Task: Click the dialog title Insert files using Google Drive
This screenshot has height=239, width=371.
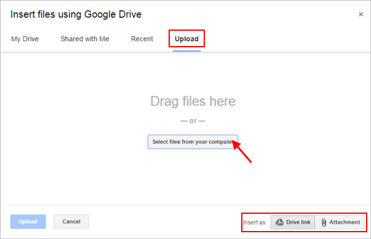Action: pos(76,14)
